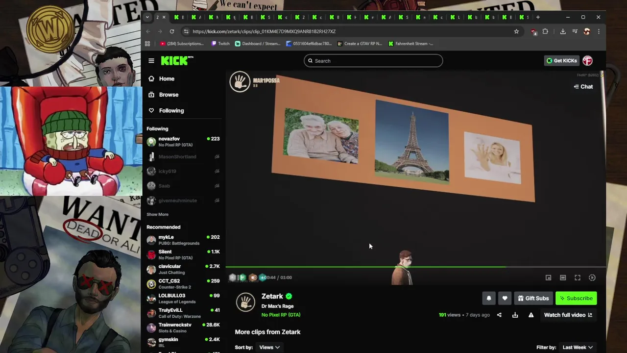Viewport: 627px width, 353px height.
Task: Click the site info icon in the address bar
Action: coord(186,31)
